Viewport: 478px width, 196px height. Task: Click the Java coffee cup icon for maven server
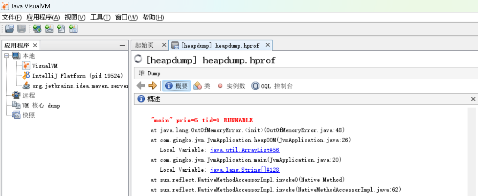[x=26, y=85]
